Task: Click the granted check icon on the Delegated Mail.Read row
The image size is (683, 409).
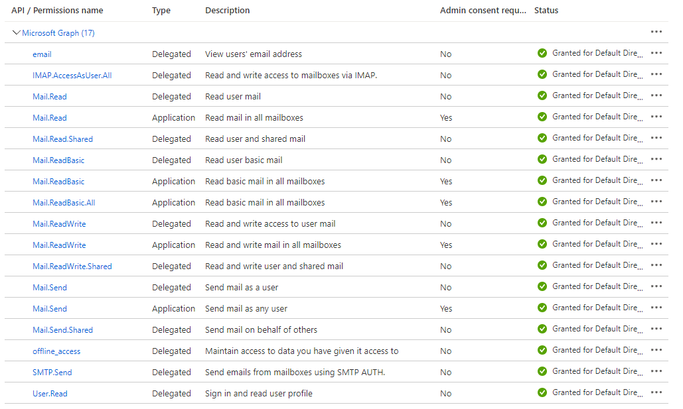Action: (x=543, y=95)
